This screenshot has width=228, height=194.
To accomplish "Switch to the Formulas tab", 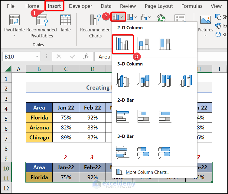I will click(x=192, y=6).
